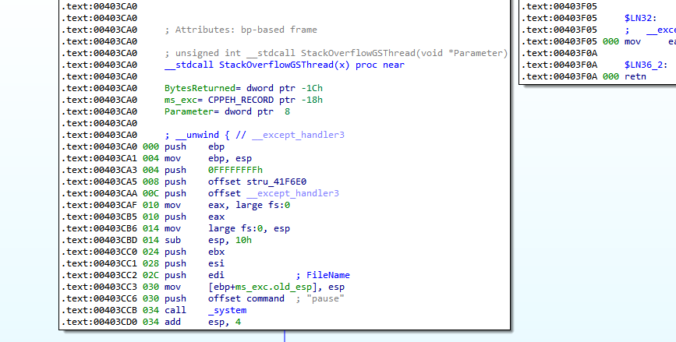
Task: Click the "pause" string comment
Action: (x=331, y=298)
